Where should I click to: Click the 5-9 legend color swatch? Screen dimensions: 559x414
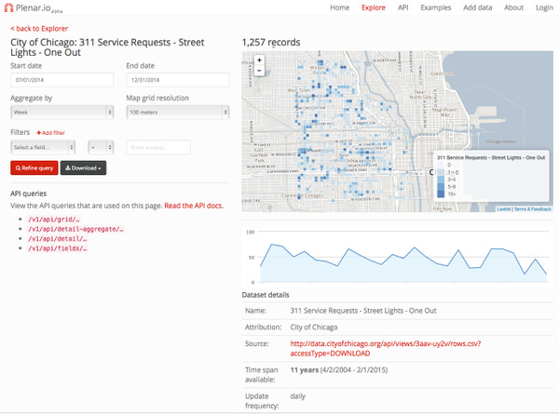pos(441,186)
